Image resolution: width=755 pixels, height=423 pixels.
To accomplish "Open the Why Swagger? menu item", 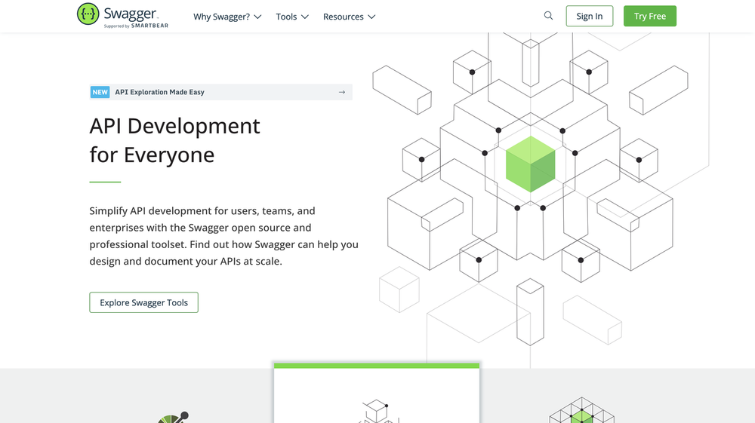I will point(221,17).
